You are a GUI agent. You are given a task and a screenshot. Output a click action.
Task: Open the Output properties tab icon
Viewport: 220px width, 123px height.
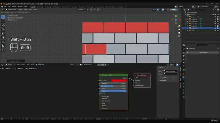click(184, 56)
